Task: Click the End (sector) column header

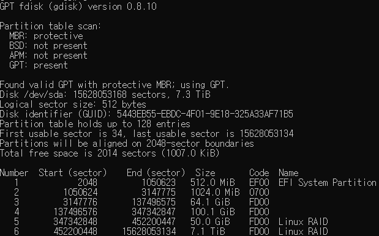Action: pyautogui.click(x=156, y=173)
